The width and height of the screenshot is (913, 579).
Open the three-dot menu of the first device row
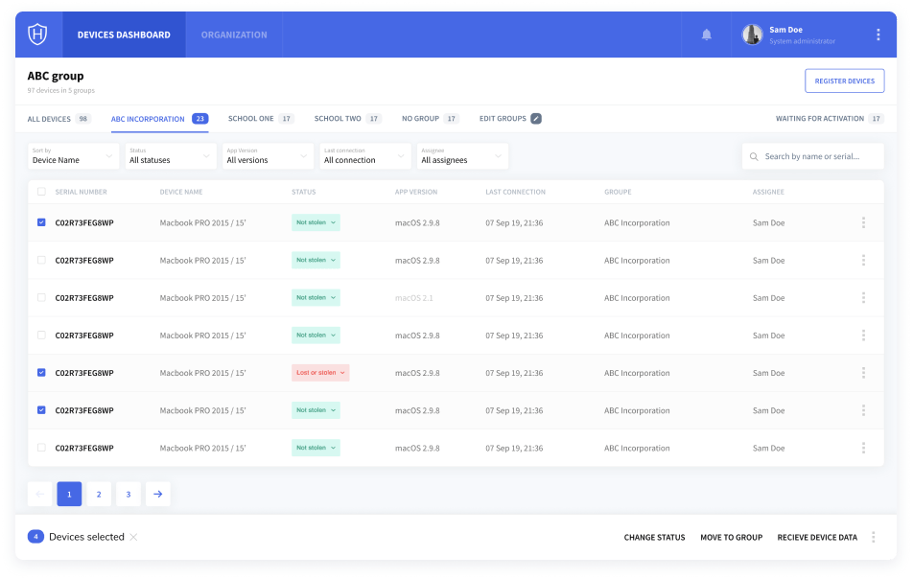(x=863, y=222)
